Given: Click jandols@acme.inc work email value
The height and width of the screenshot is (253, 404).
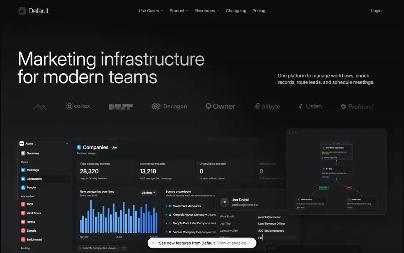Looking at the screenshot, I should 270,217.
